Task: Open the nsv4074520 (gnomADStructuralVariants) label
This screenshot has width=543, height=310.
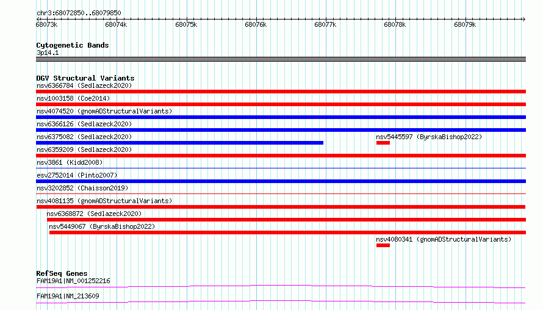Action: point(104,111)
